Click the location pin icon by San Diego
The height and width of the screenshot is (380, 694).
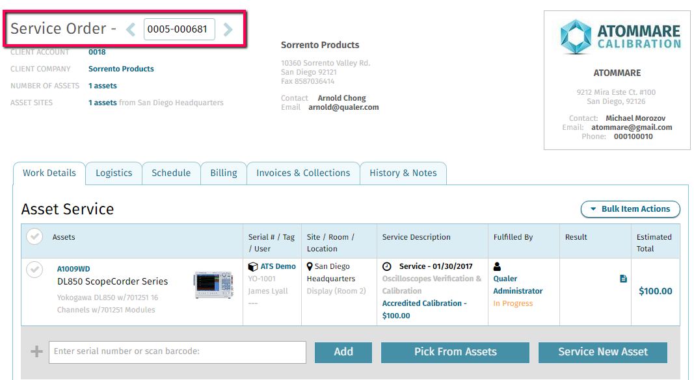[310, 266]
